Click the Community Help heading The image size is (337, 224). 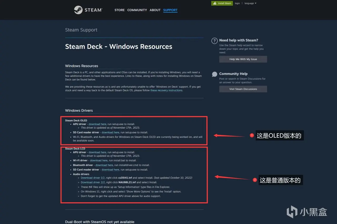coord(233,74)
